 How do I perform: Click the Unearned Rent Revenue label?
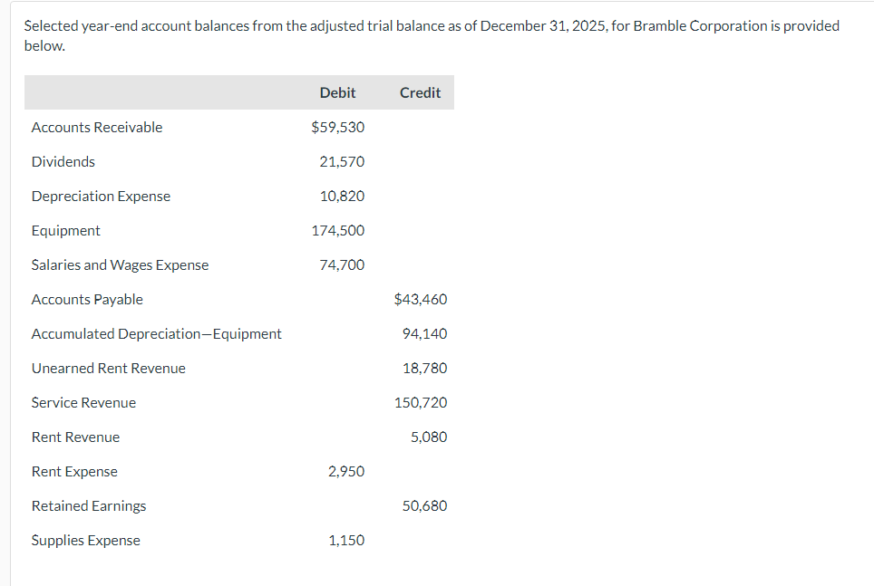(108, 368)
